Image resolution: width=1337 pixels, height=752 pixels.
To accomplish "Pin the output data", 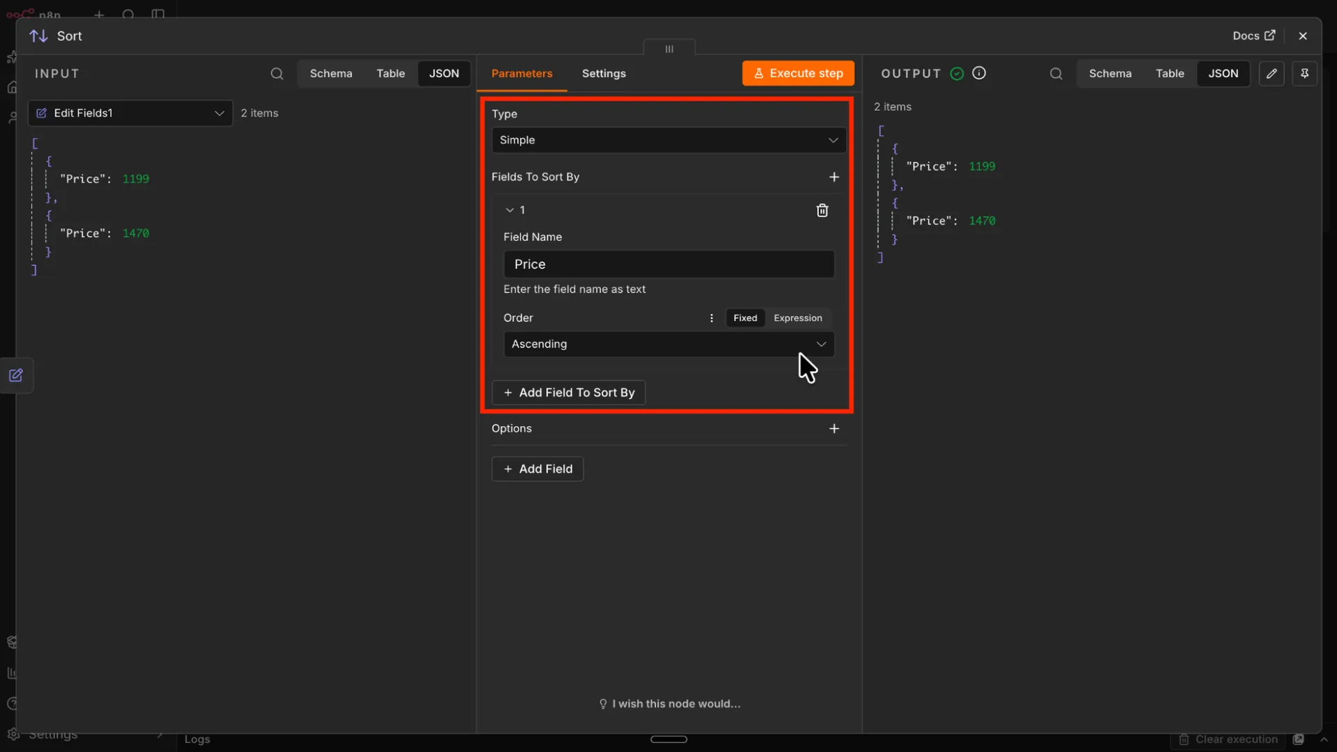I will coord(1304,73).
